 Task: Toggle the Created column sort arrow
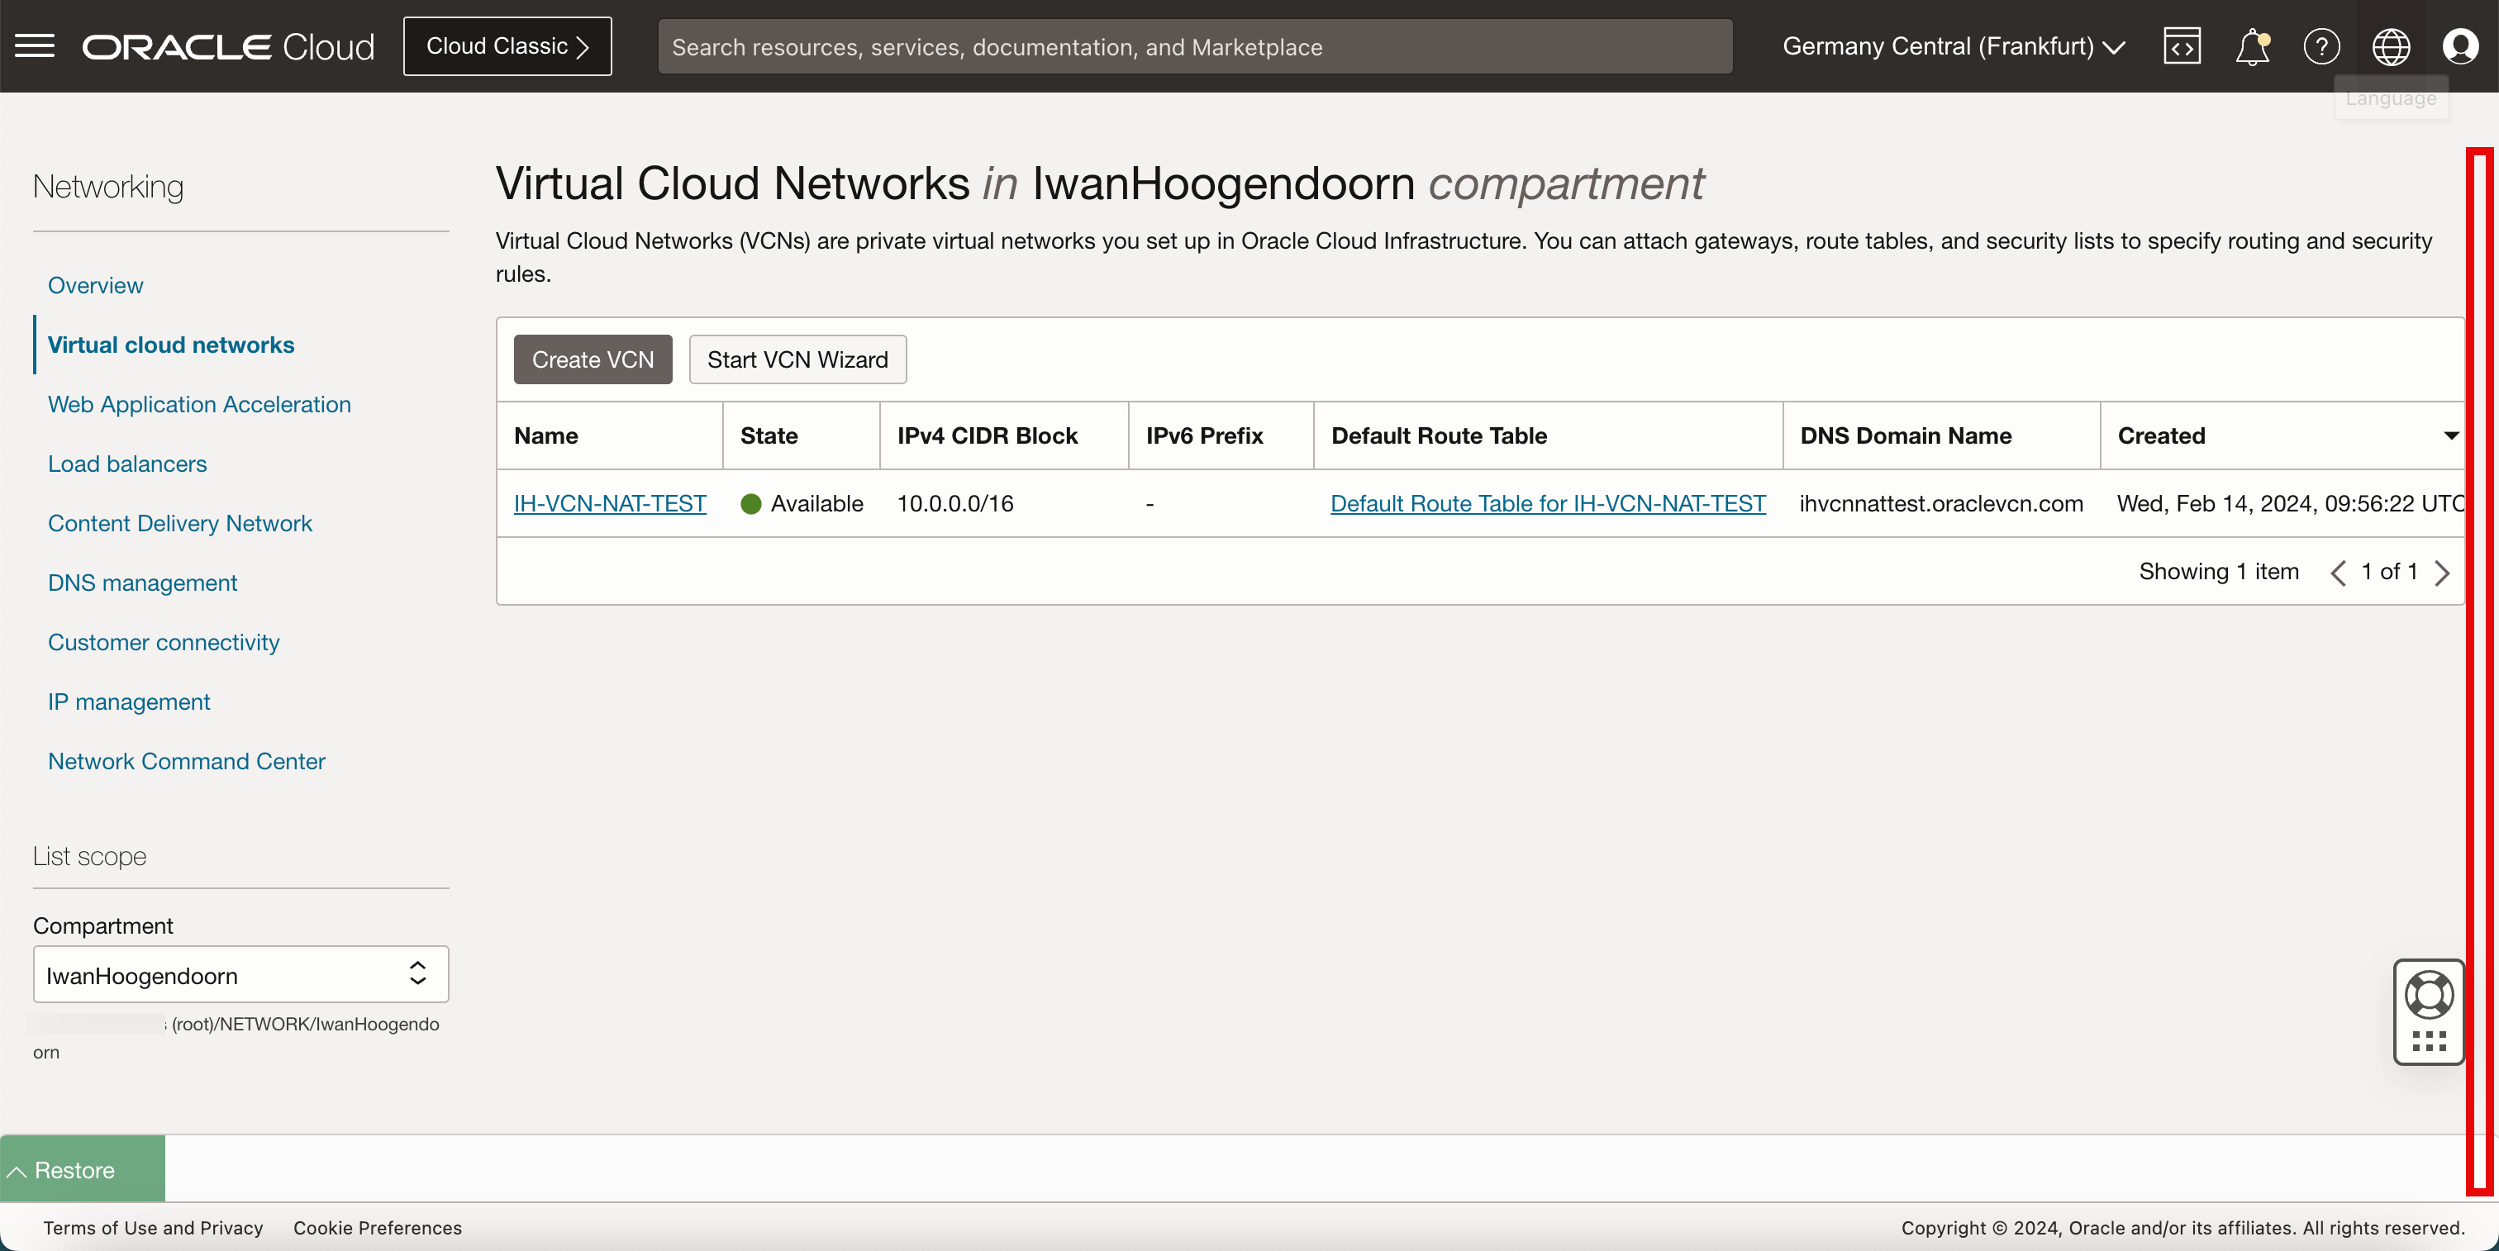2449,435
